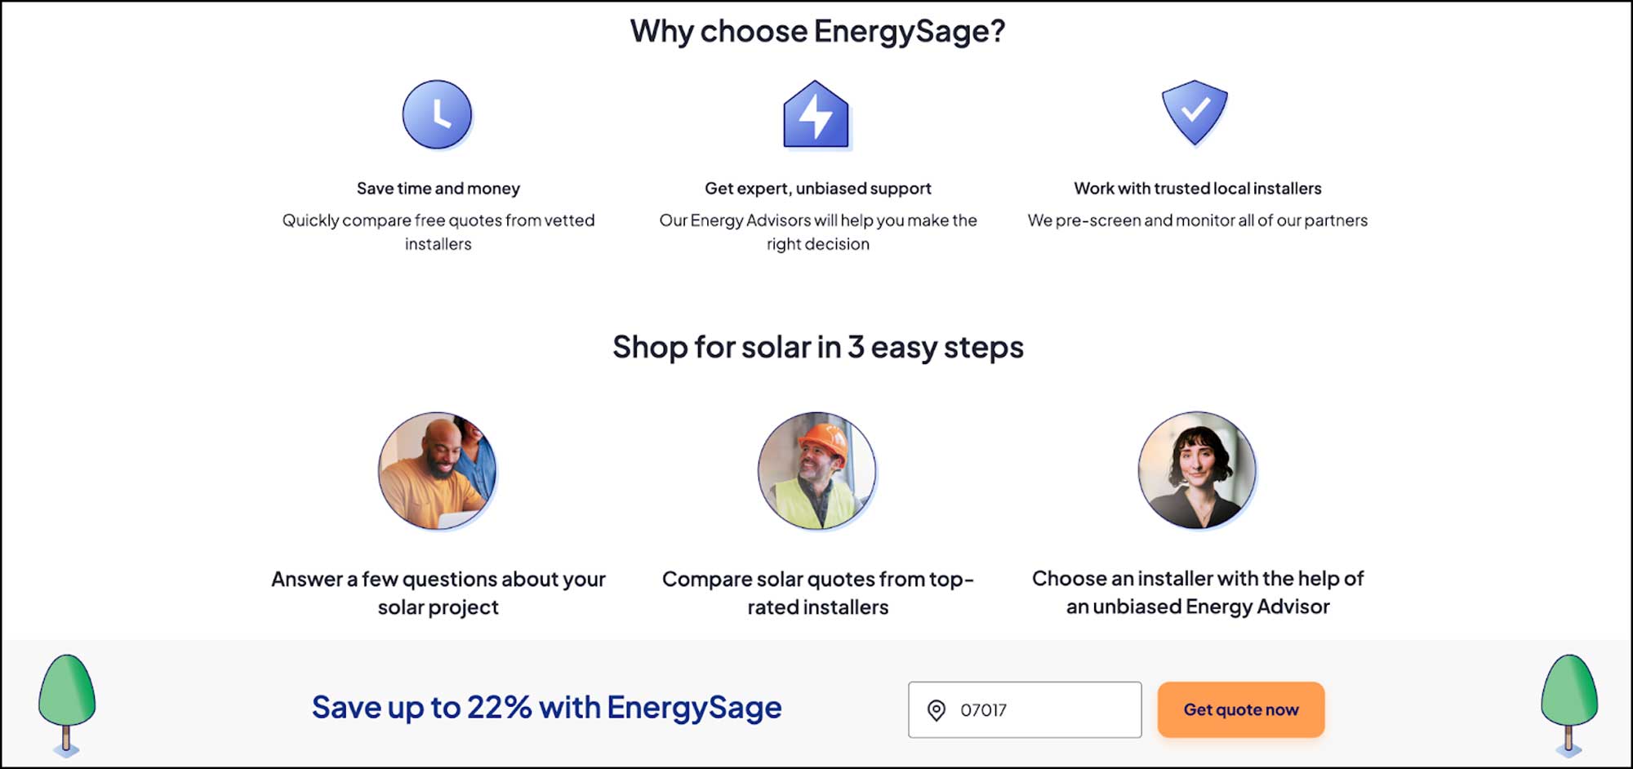
Task: Select the Work with trusted local installers text
Action: [1197, 187]
